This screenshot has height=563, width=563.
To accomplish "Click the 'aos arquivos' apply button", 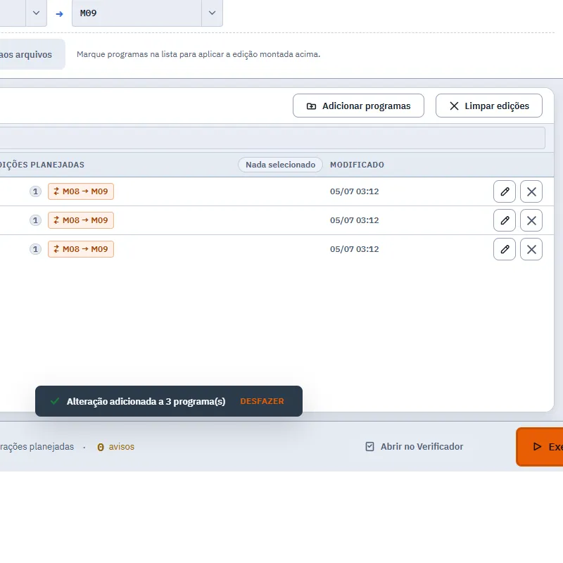I will pyautogui.click(x=32, y=54).
